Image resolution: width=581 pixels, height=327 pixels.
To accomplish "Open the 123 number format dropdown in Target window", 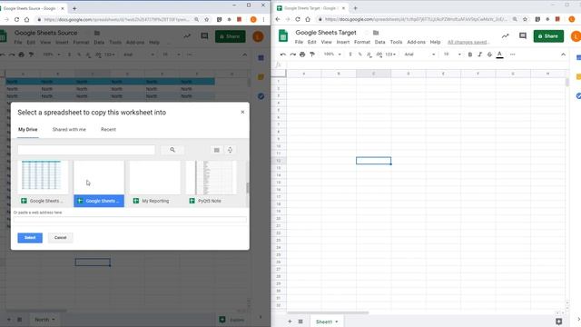I will coord(390,54).
